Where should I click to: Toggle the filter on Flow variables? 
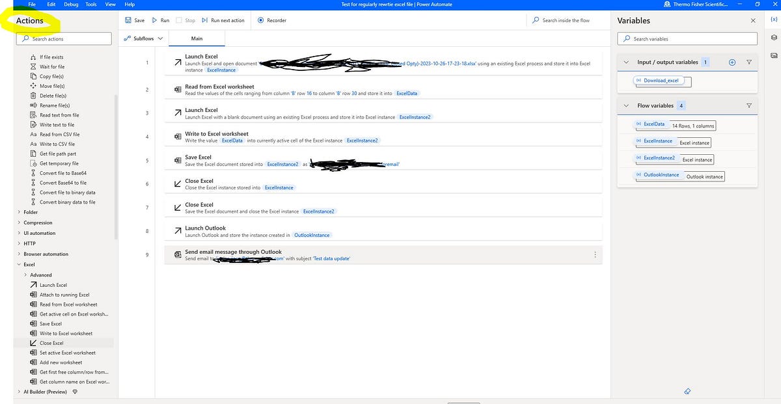[750, 105]
